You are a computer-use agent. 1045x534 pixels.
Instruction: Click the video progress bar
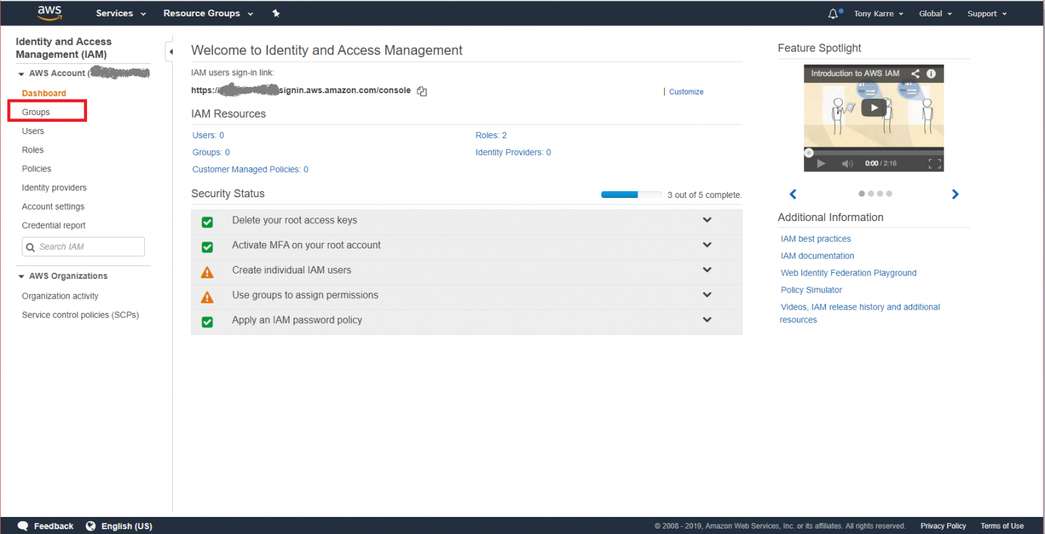point(874,152)
